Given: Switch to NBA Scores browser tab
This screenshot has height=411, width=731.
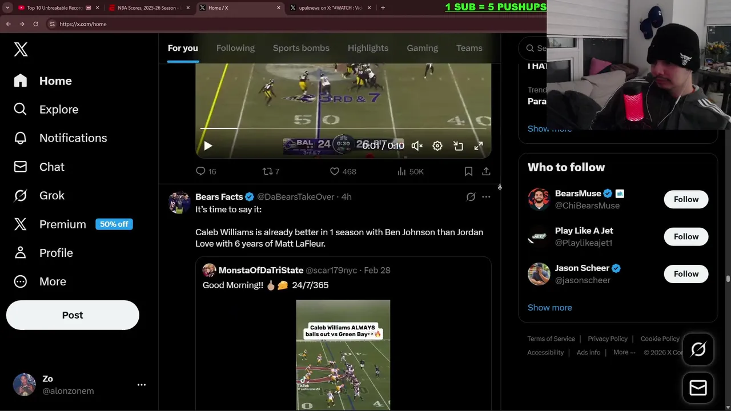Looking at the screenshot, I should click(150, 8).
